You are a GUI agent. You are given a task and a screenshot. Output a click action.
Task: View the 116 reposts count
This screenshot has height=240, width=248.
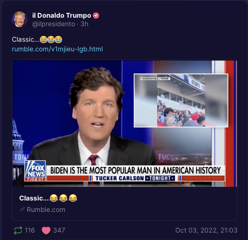click(x=30, y=230)
